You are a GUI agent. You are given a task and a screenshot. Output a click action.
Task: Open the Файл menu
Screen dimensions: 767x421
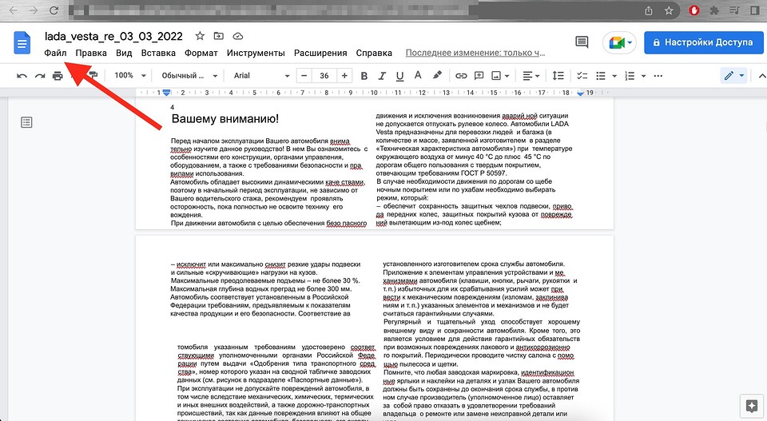(x=56, y=54)
